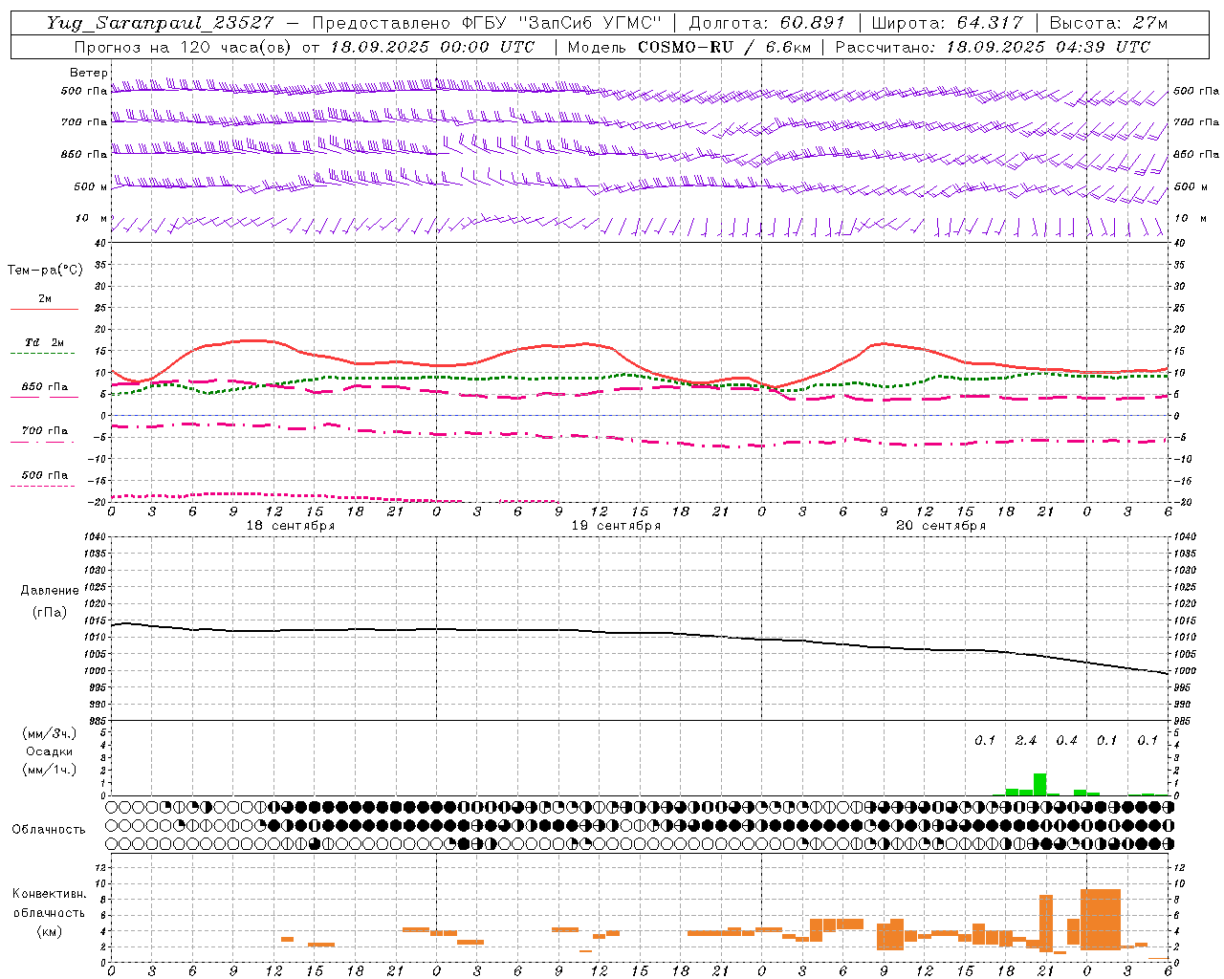Viewport: 1224px width, 979px height.
Task: Click the (км) unit label under облачность
Action: 49,931
